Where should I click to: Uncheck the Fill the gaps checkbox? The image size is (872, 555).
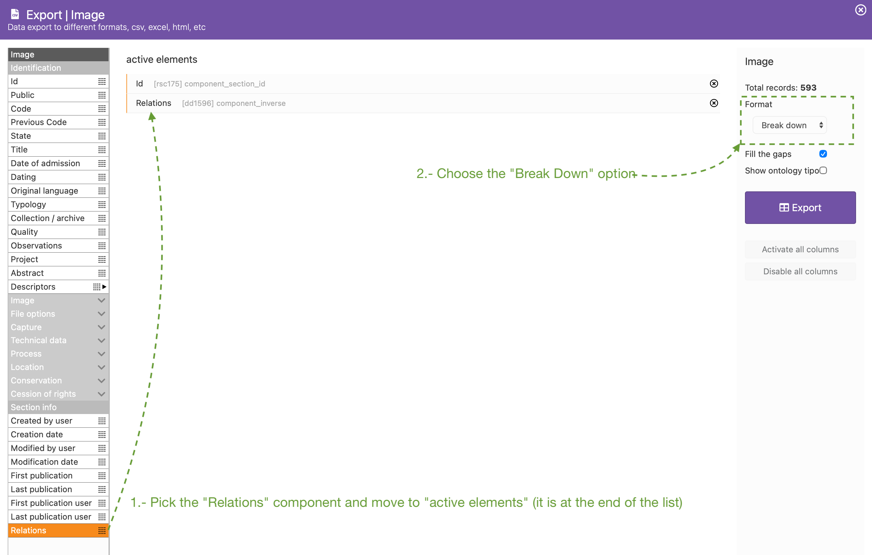[x=823, y=154]
